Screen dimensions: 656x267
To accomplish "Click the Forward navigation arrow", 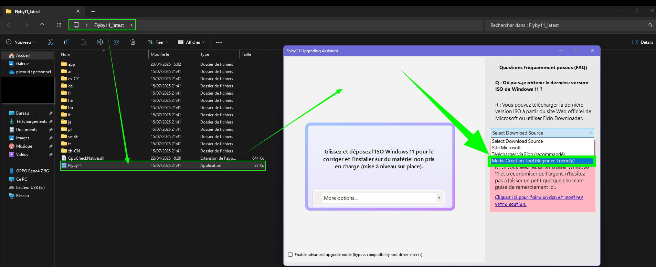I will click(26, 25).
